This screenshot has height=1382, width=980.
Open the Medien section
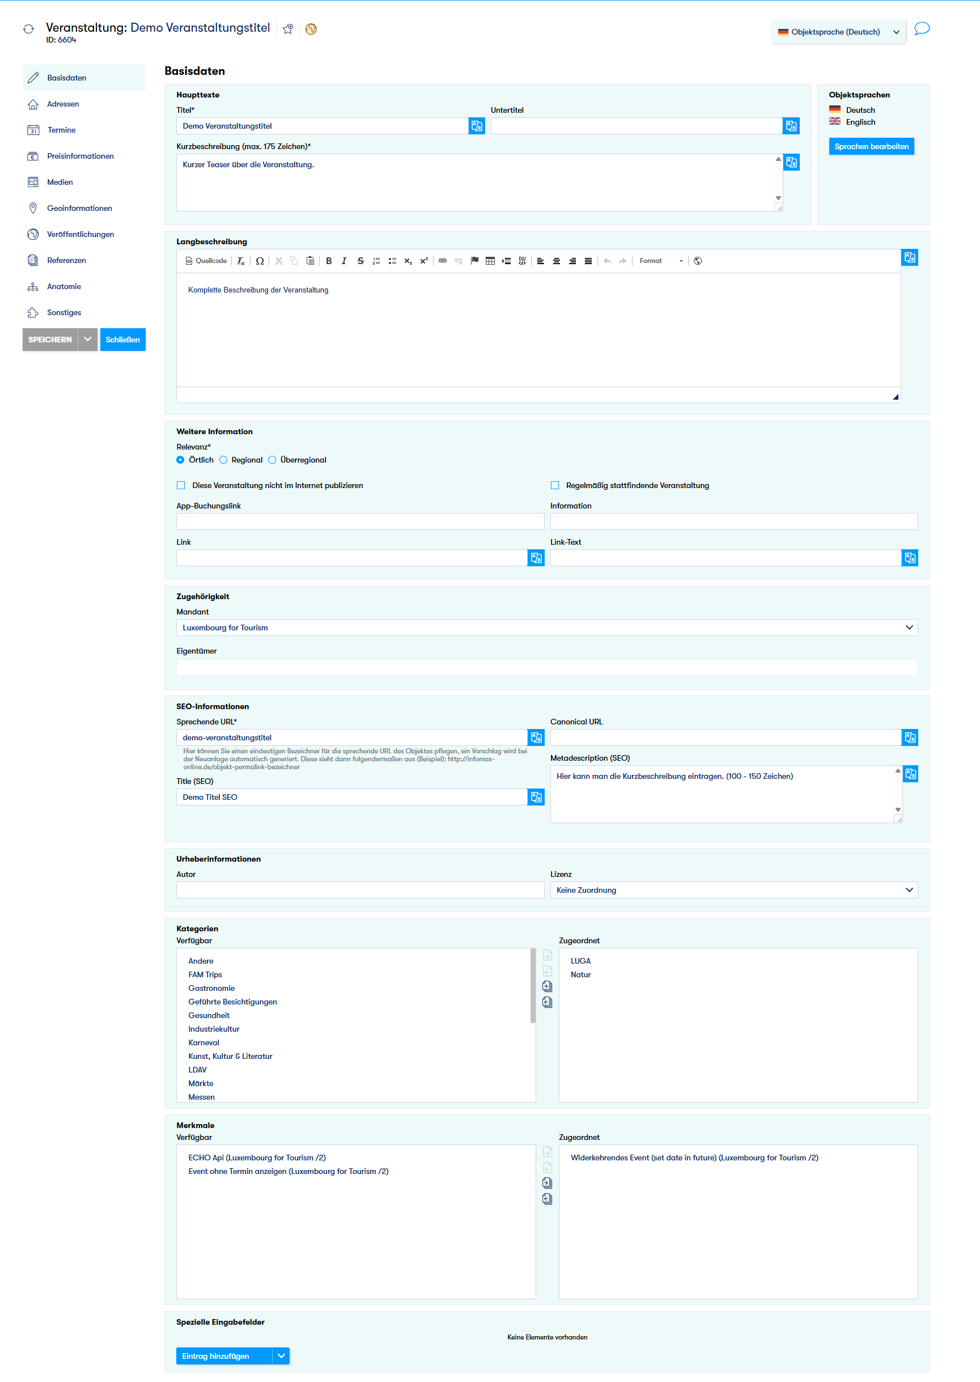84,181
